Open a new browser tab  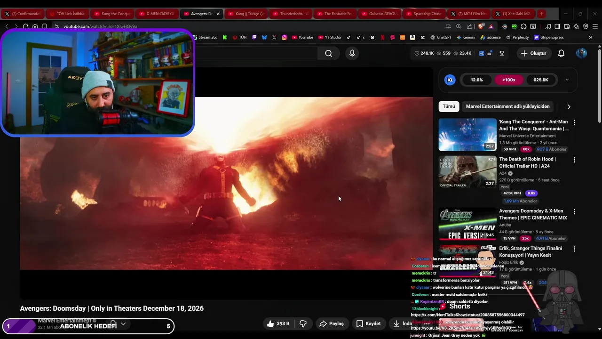pyautogui.click(x=541, y=14)
